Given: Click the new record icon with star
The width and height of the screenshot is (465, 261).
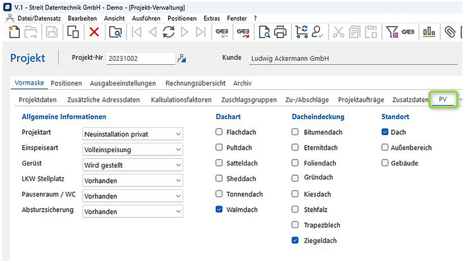Looking at the screenshot, I should click(13, 32).
